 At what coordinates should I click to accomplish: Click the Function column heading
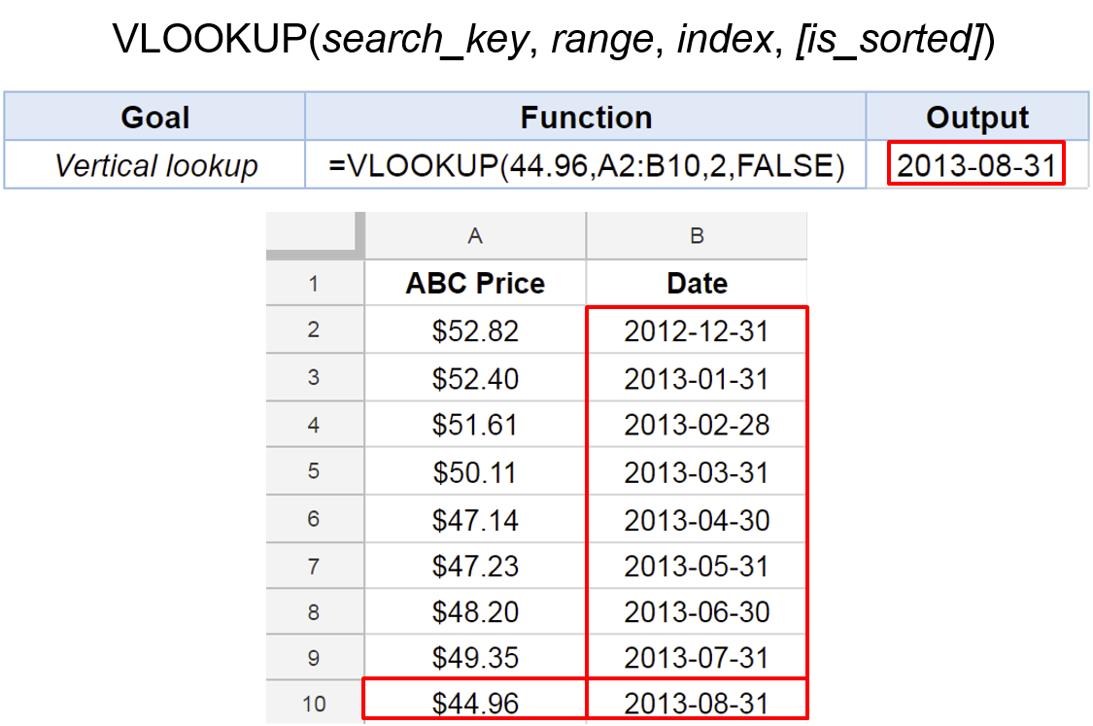coord(586,117)
